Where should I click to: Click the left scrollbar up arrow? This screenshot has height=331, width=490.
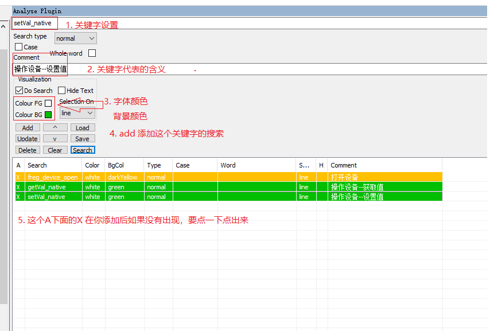(x=5, y=25)
